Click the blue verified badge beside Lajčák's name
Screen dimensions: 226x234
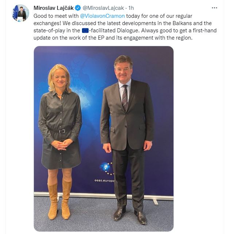click(x=78, y=8)
